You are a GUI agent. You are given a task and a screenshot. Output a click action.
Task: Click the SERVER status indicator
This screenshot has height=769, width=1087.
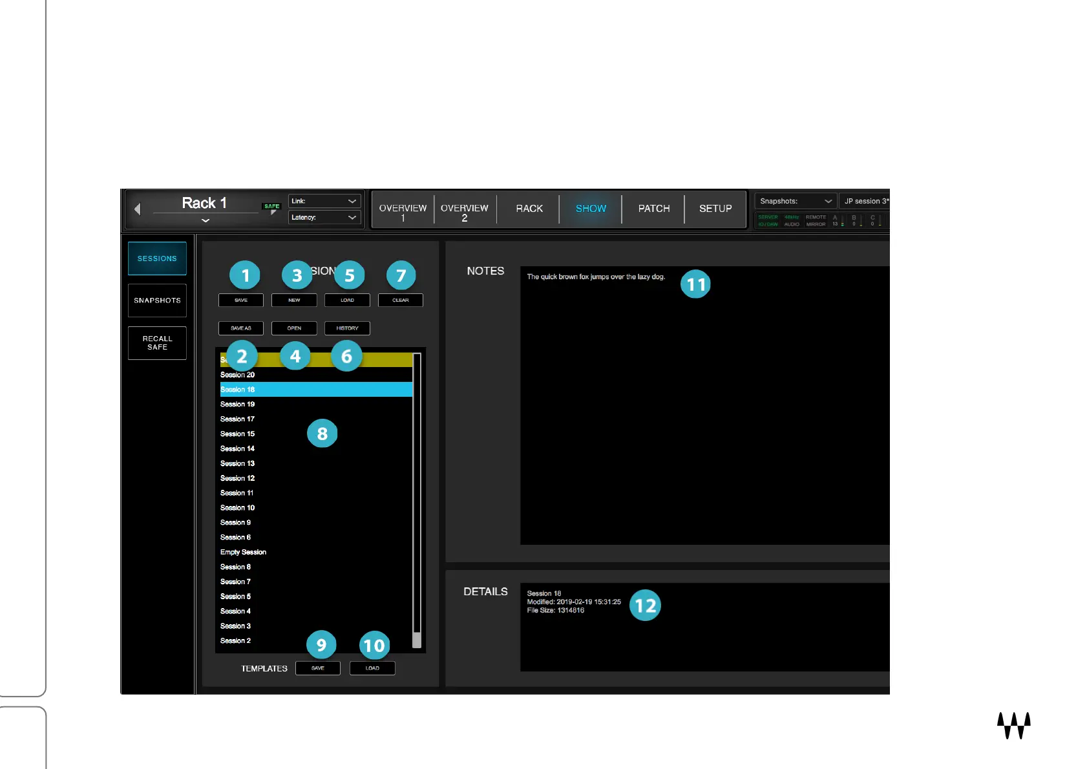768,217
